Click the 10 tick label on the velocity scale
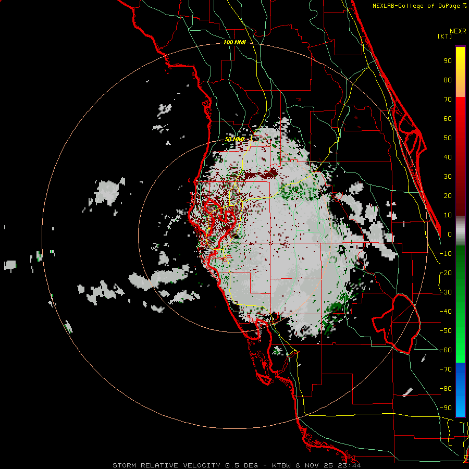Image resolution: width=469 pixels, height=469 pixels. point(448,215)
